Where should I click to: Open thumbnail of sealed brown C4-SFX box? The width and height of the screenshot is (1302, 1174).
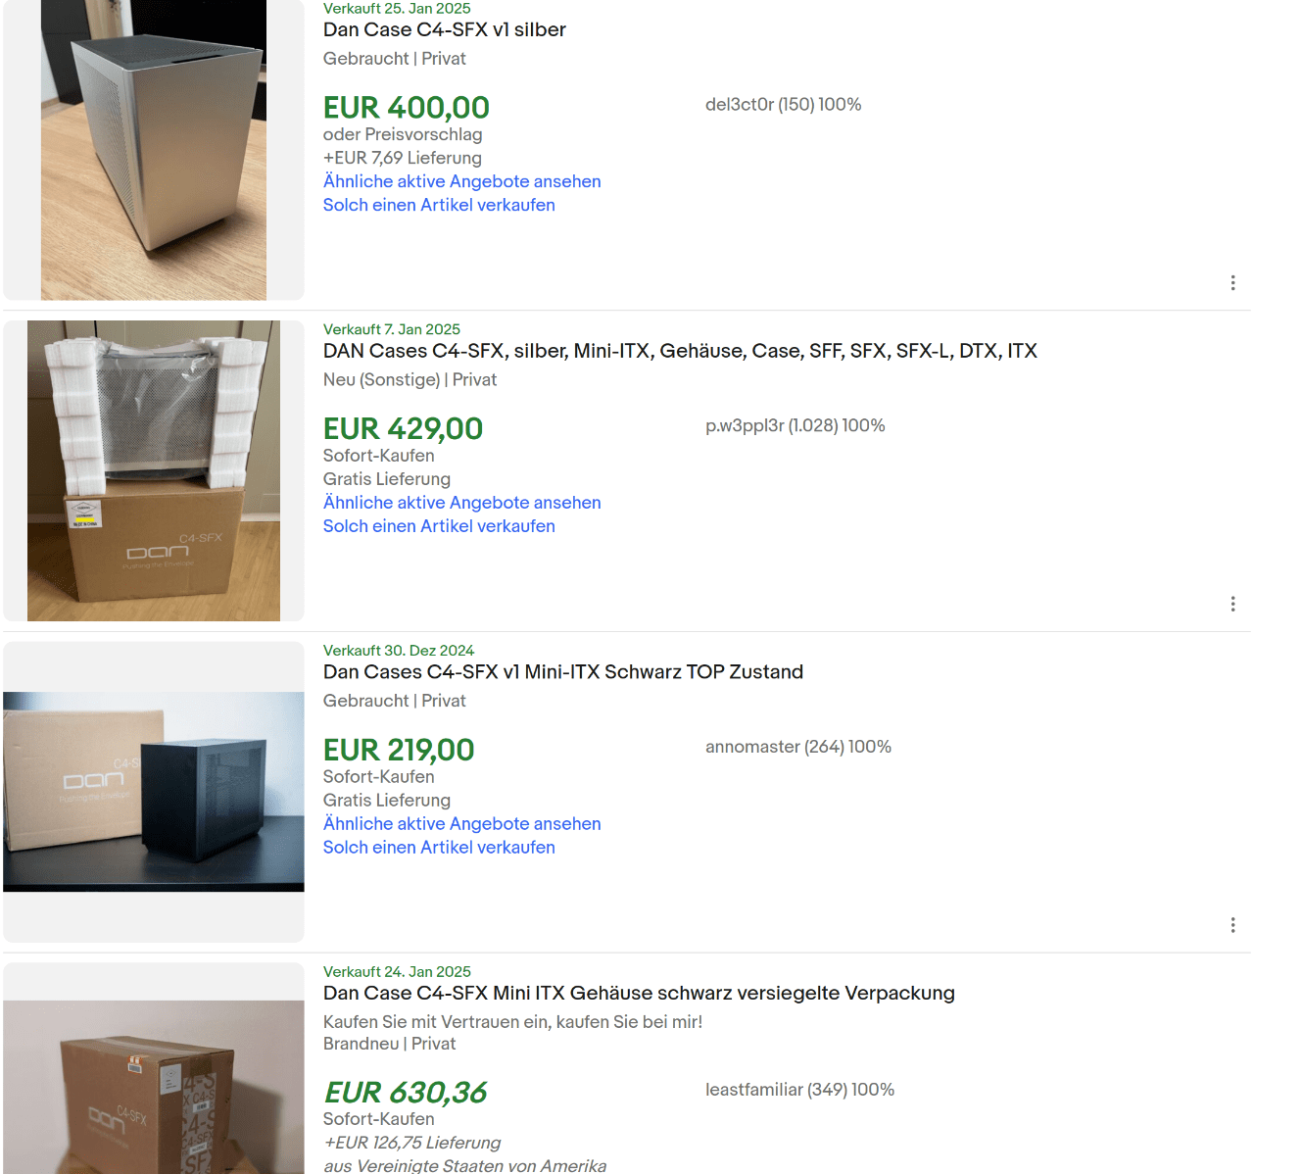154,1087
